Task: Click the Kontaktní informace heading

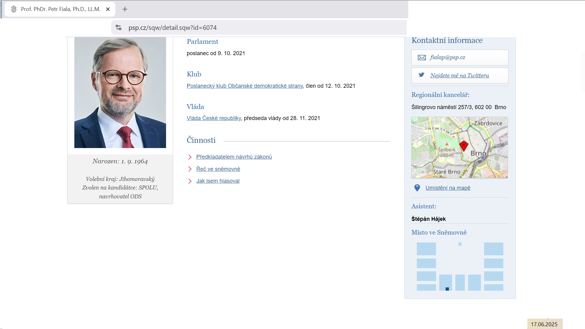Action: click(x=447, y=41)
